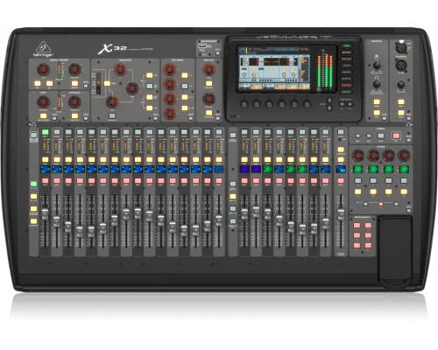Toggle the 48V phantom power button
This screenshot has height=350, width=438.
[x=38, y=83]
